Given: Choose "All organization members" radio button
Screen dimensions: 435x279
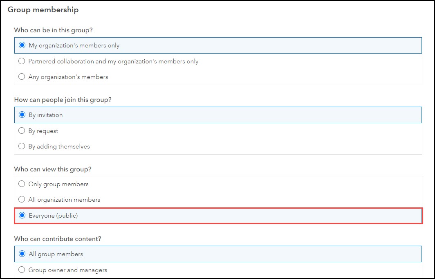Looking at the screenshot, I should click(22, 200).
